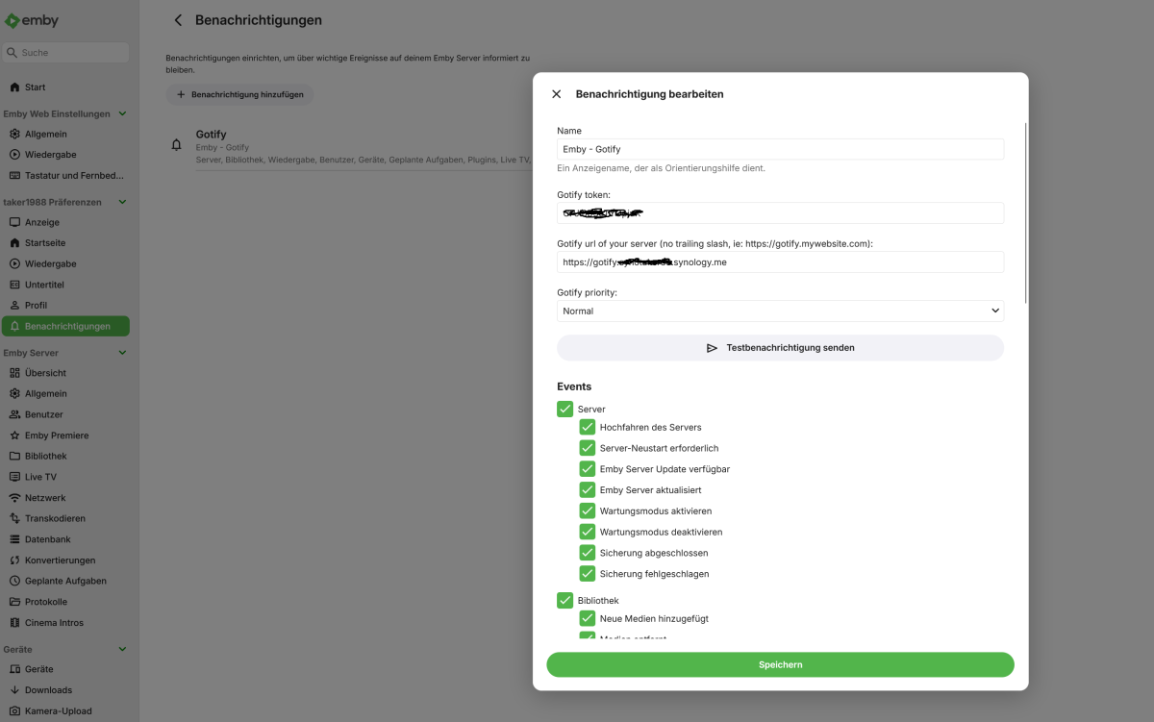Click the Untertitel subtitle icon

point(14,285)
